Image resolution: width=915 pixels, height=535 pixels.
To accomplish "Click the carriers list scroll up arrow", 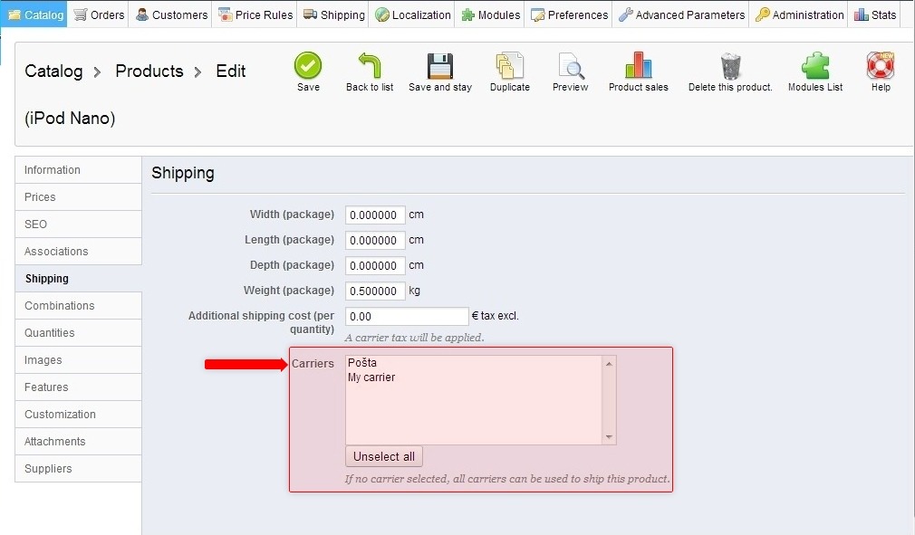I will [609, 363].
